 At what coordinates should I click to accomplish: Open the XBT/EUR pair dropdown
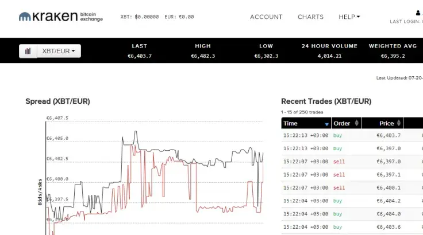click(59, 51)
